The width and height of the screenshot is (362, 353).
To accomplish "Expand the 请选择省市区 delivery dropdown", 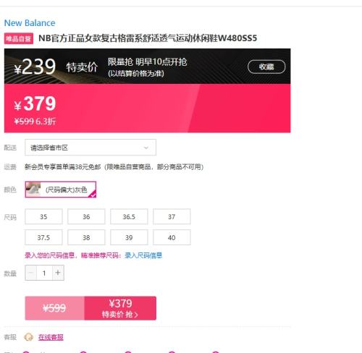I will (x=90, y=148).
